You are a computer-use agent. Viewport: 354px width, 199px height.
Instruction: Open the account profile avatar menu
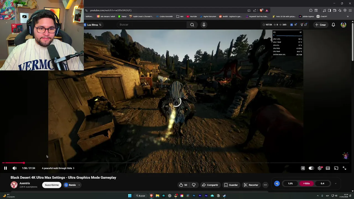click(x=343, y=25)
